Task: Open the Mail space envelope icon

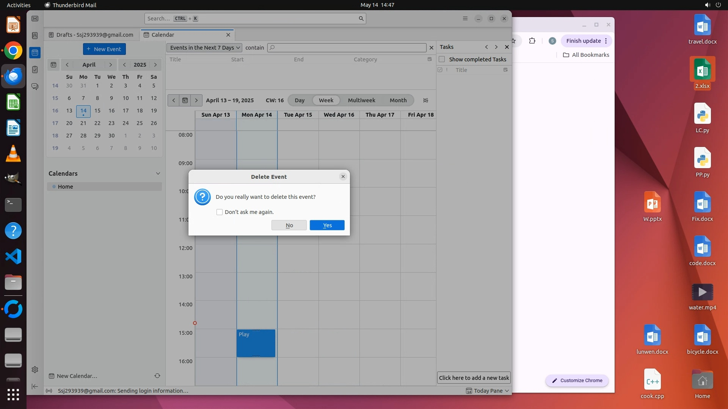Action: [35, 19]
